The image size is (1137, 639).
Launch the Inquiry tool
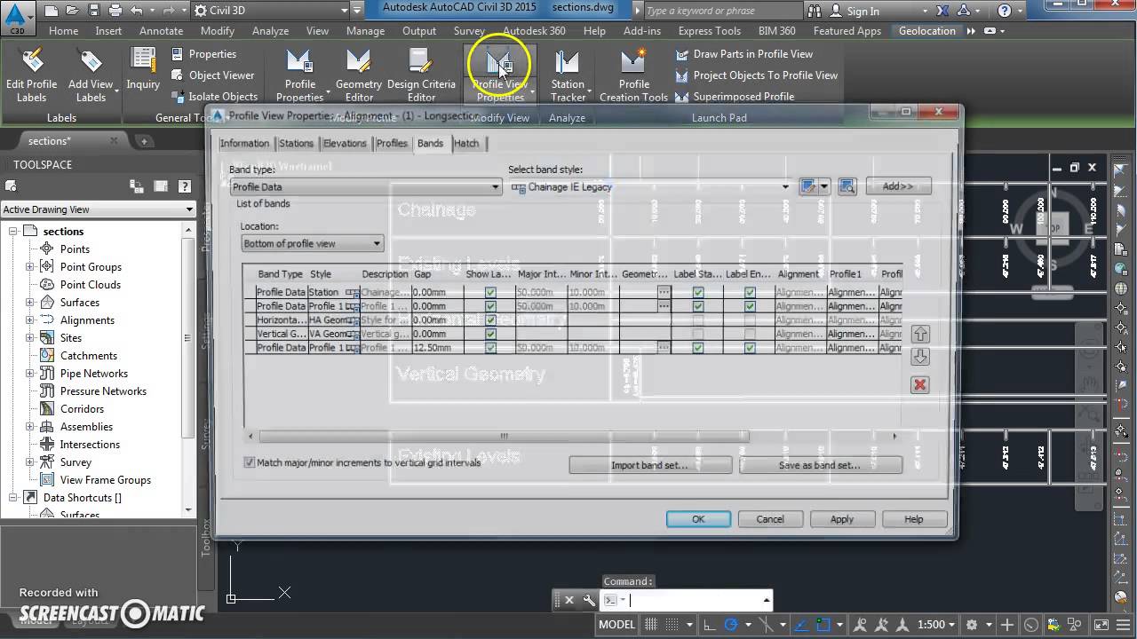143,69
